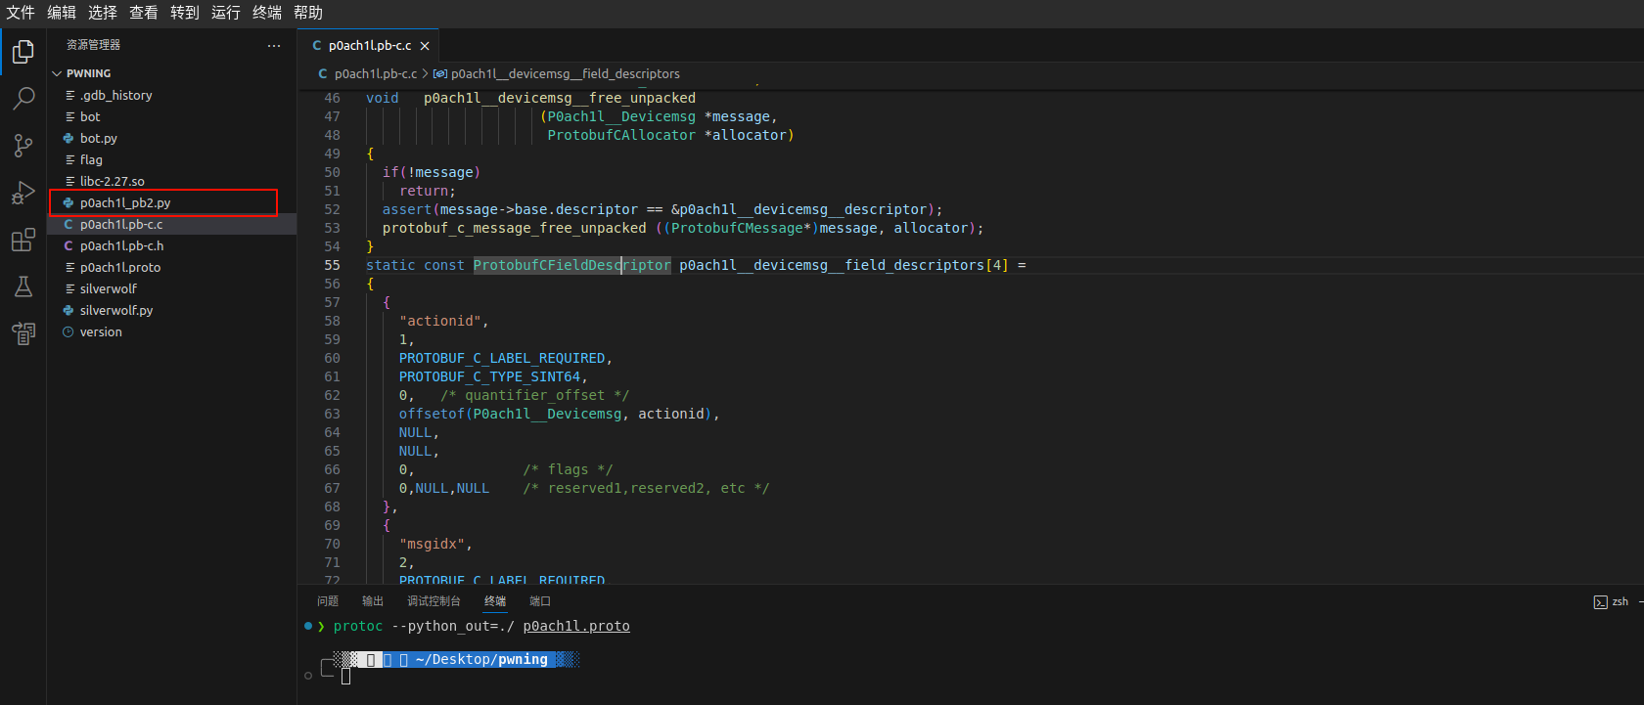Click PROTOBUF_C_LABEL_REQUIRED on line 60
This screenshot has height=705, width=1644.
click(x=502, y=358)
